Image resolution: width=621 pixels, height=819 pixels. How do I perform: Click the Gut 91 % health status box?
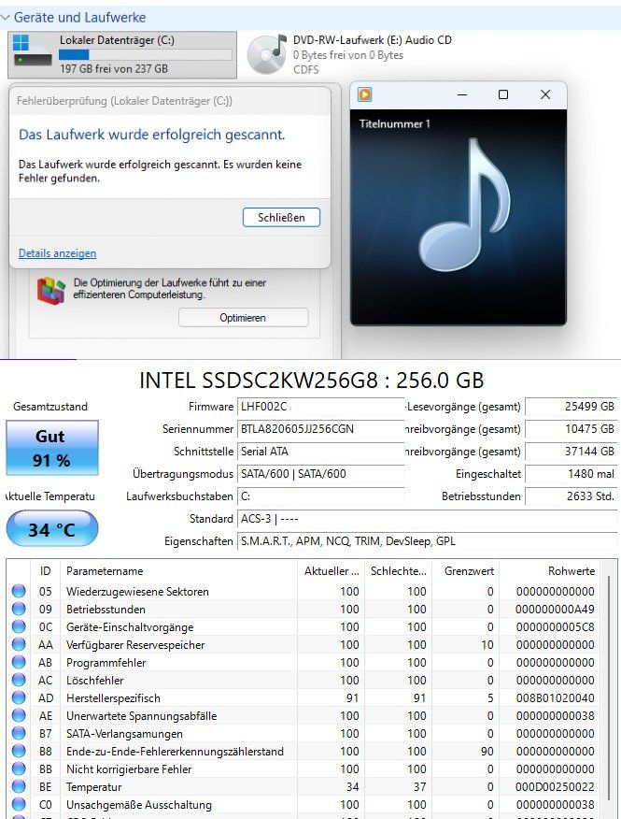(51, 448)
